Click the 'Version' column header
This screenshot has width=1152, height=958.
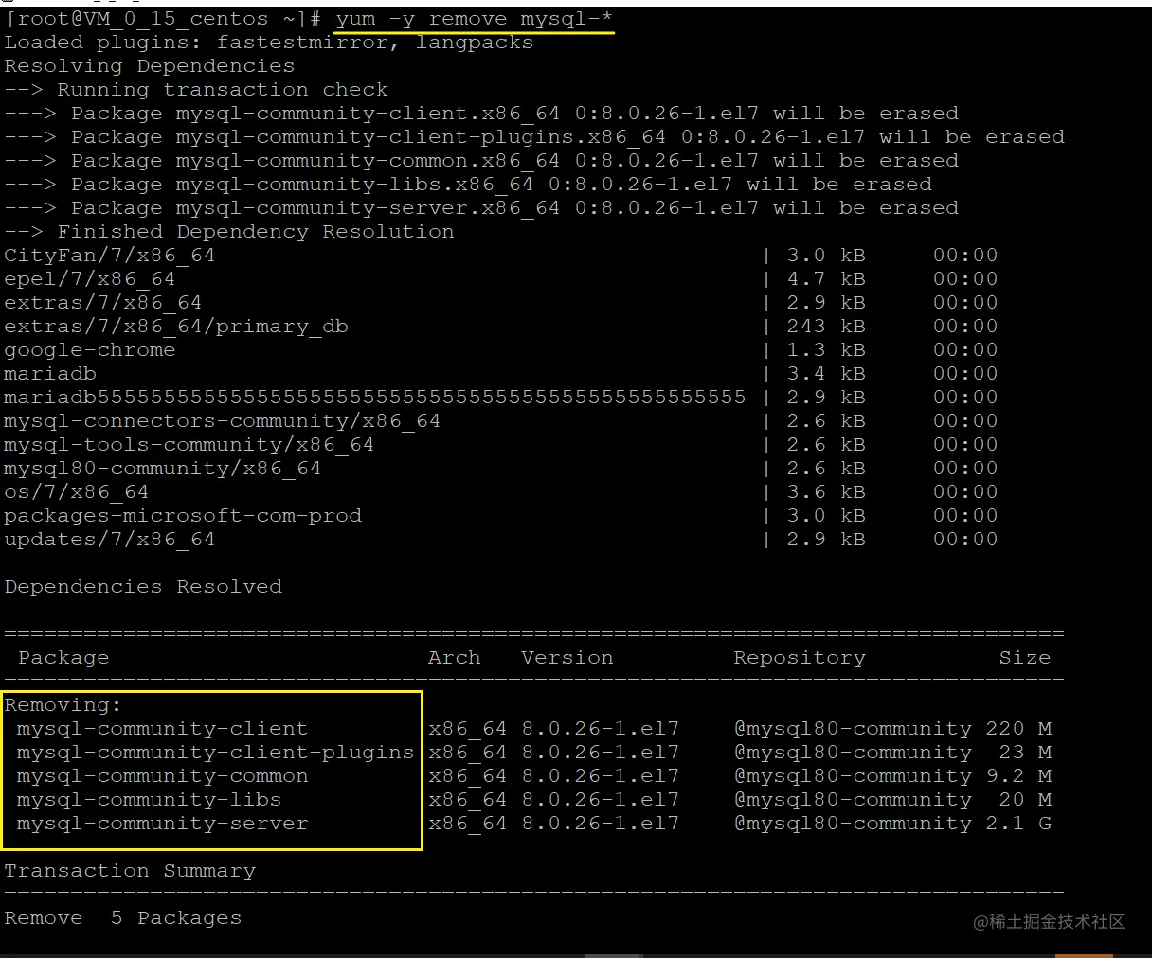pyautogui.click(x=567, y=658)
